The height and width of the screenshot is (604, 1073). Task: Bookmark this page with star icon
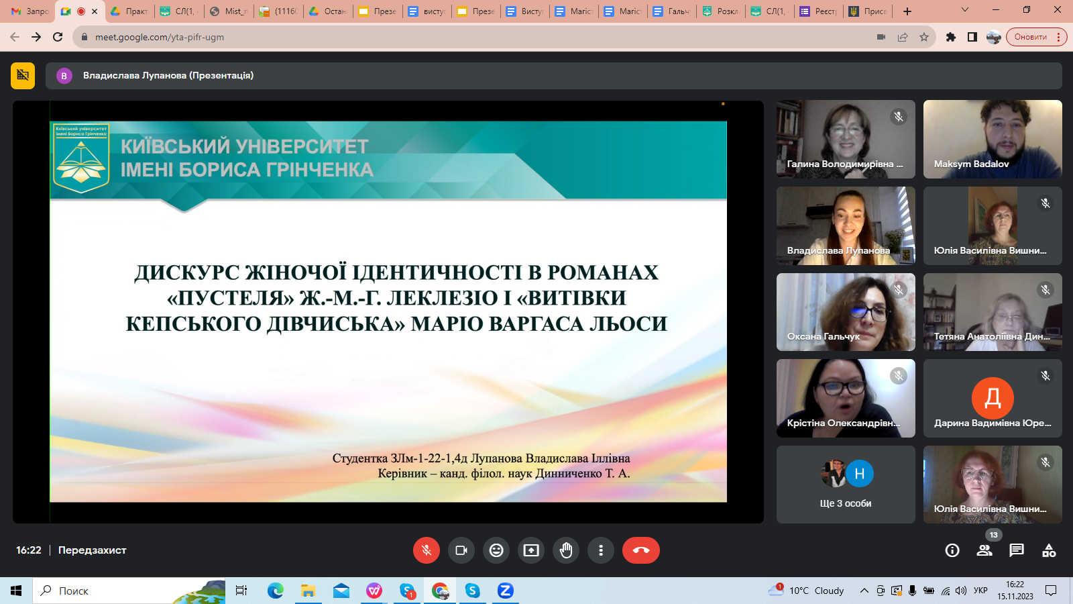pyautogui.click(x=924, y=37)
